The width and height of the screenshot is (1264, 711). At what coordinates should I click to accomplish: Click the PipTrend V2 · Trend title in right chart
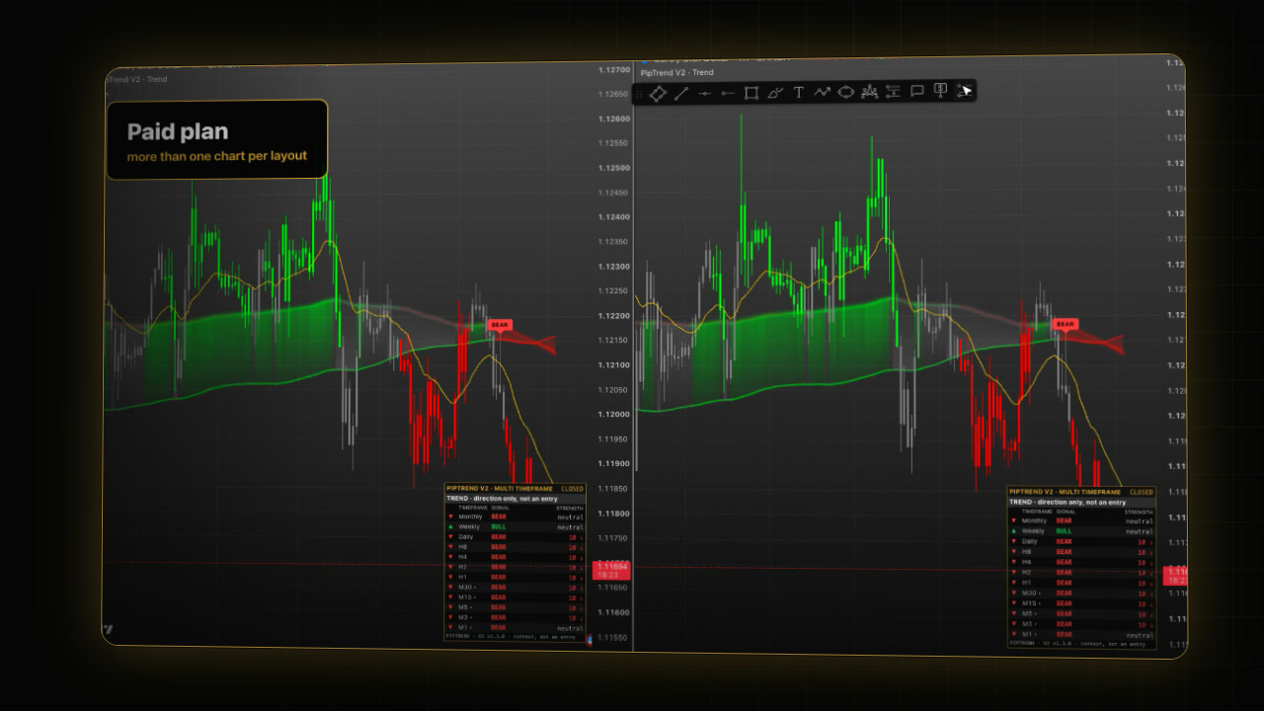click(677, 72)
